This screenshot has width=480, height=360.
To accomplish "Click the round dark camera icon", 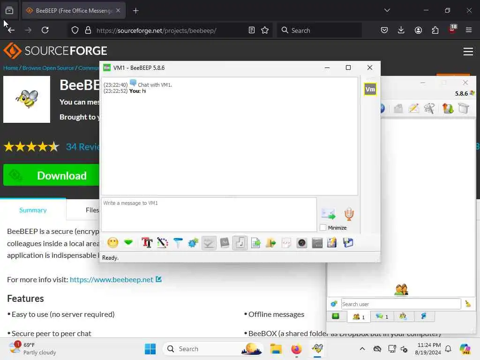I will click(x=302, y=243).
